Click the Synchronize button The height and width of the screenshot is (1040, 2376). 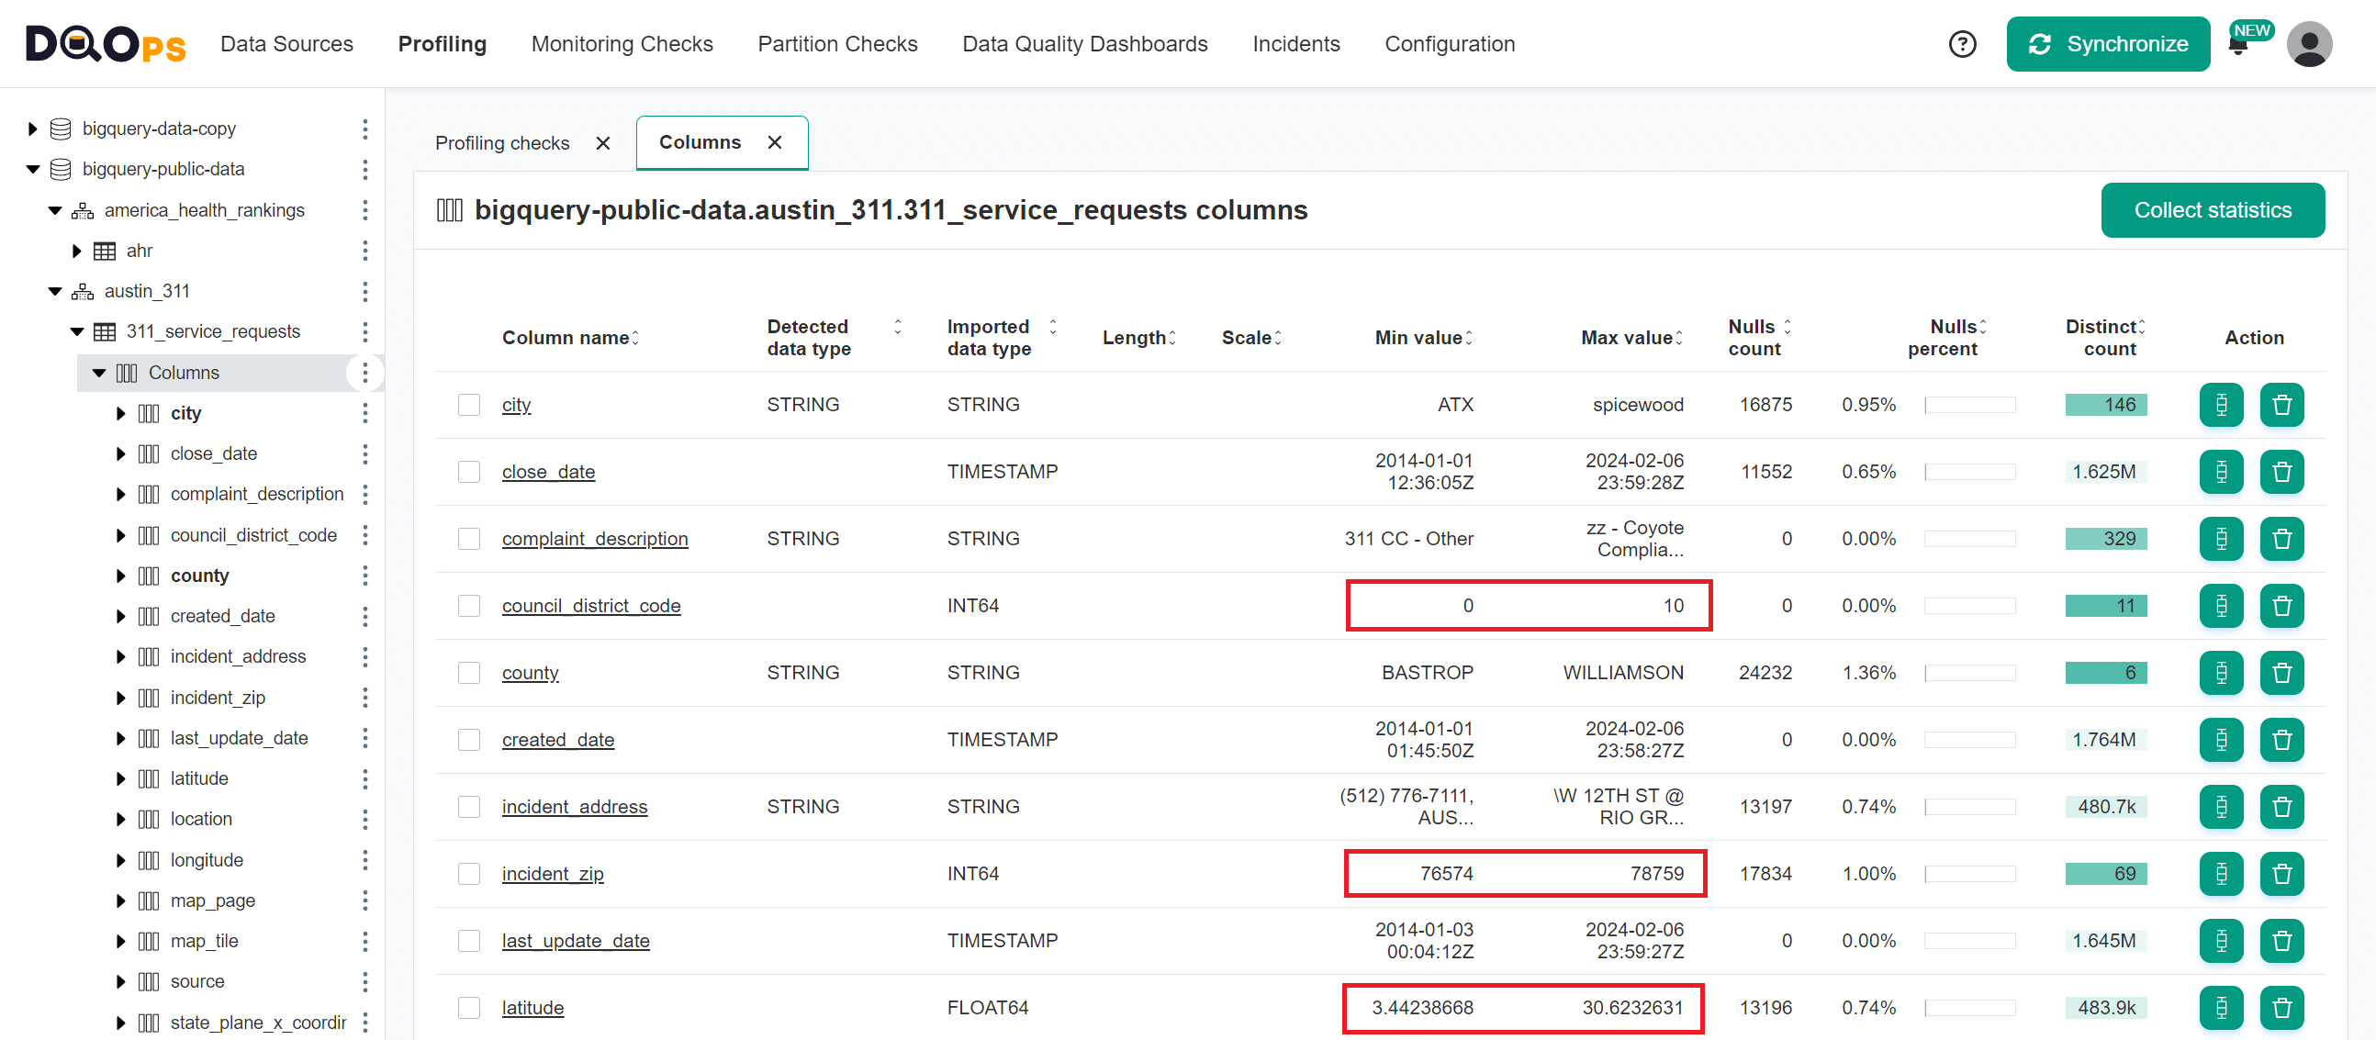click(2109, 43)
